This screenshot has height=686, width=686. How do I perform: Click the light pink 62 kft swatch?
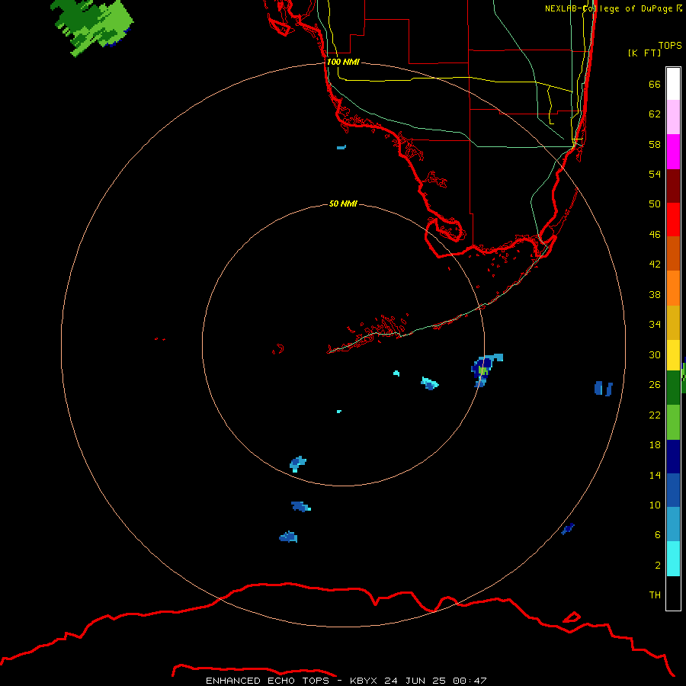pyautogui.click(x=673, y=117)
